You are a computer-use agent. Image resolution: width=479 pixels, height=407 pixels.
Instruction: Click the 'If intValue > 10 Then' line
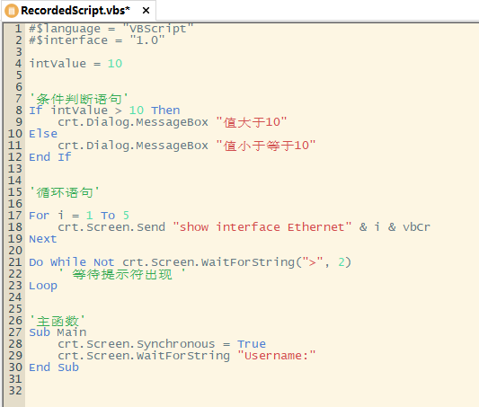(104, 111)
